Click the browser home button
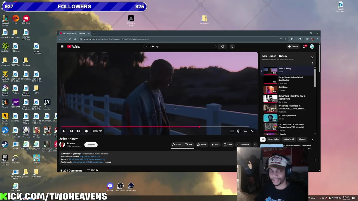The width and height of the screenshot is (358, 201). pos(75,39)
